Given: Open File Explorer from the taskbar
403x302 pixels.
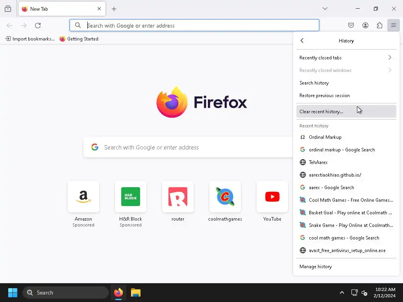Looking at the screenshot, I should pos(136,293).
